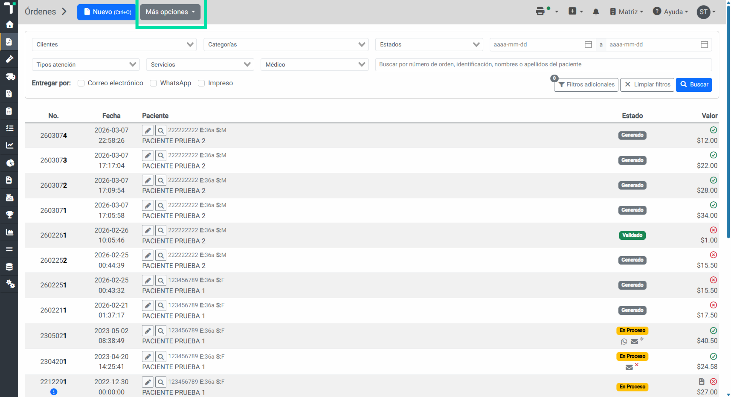Click the pie chart sidebar icon
This screenshot has width=731, height=397.
9,163
